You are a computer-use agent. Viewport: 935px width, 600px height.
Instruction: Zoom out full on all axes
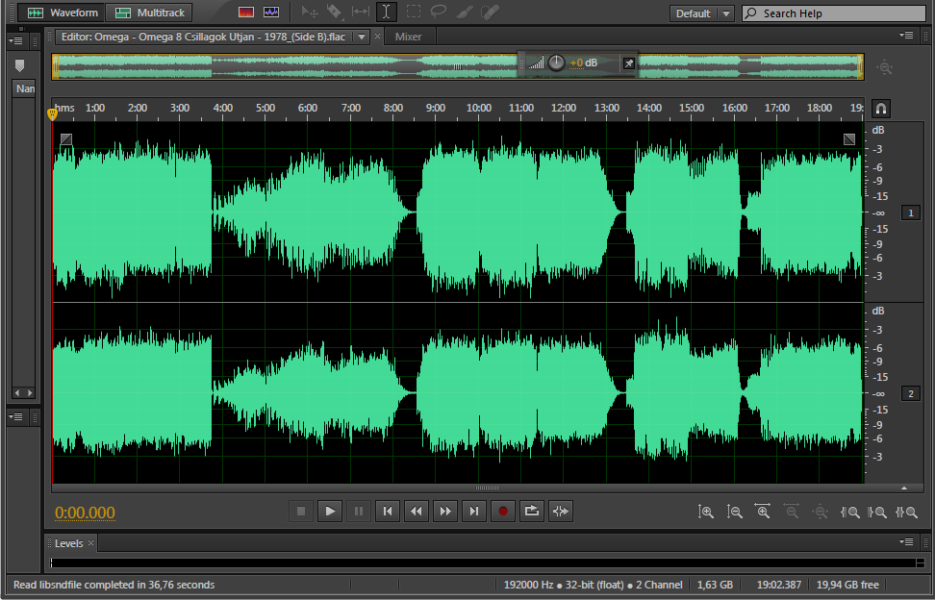point(820,512)
